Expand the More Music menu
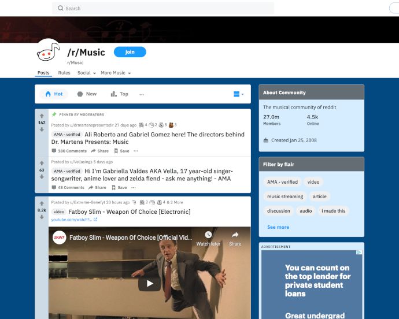 coord(116,73)
